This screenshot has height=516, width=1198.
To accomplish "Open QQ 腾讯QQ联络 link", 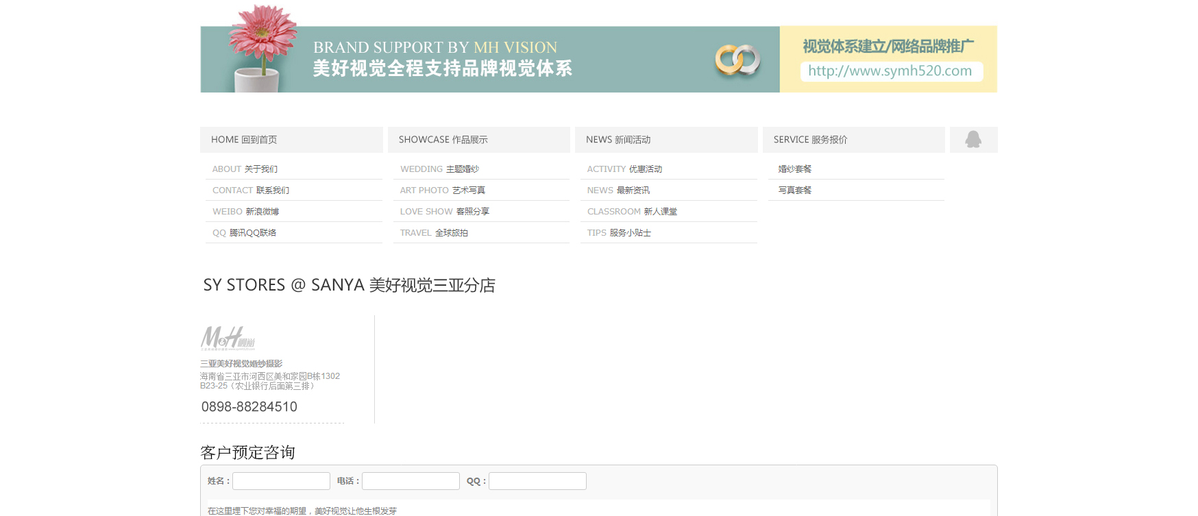I will coord(244,233).
